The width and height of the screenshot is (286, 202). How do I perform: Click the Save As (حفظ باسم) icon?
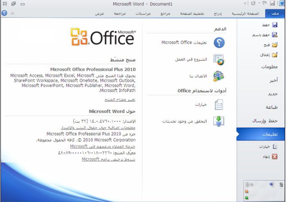coord(275,35)
